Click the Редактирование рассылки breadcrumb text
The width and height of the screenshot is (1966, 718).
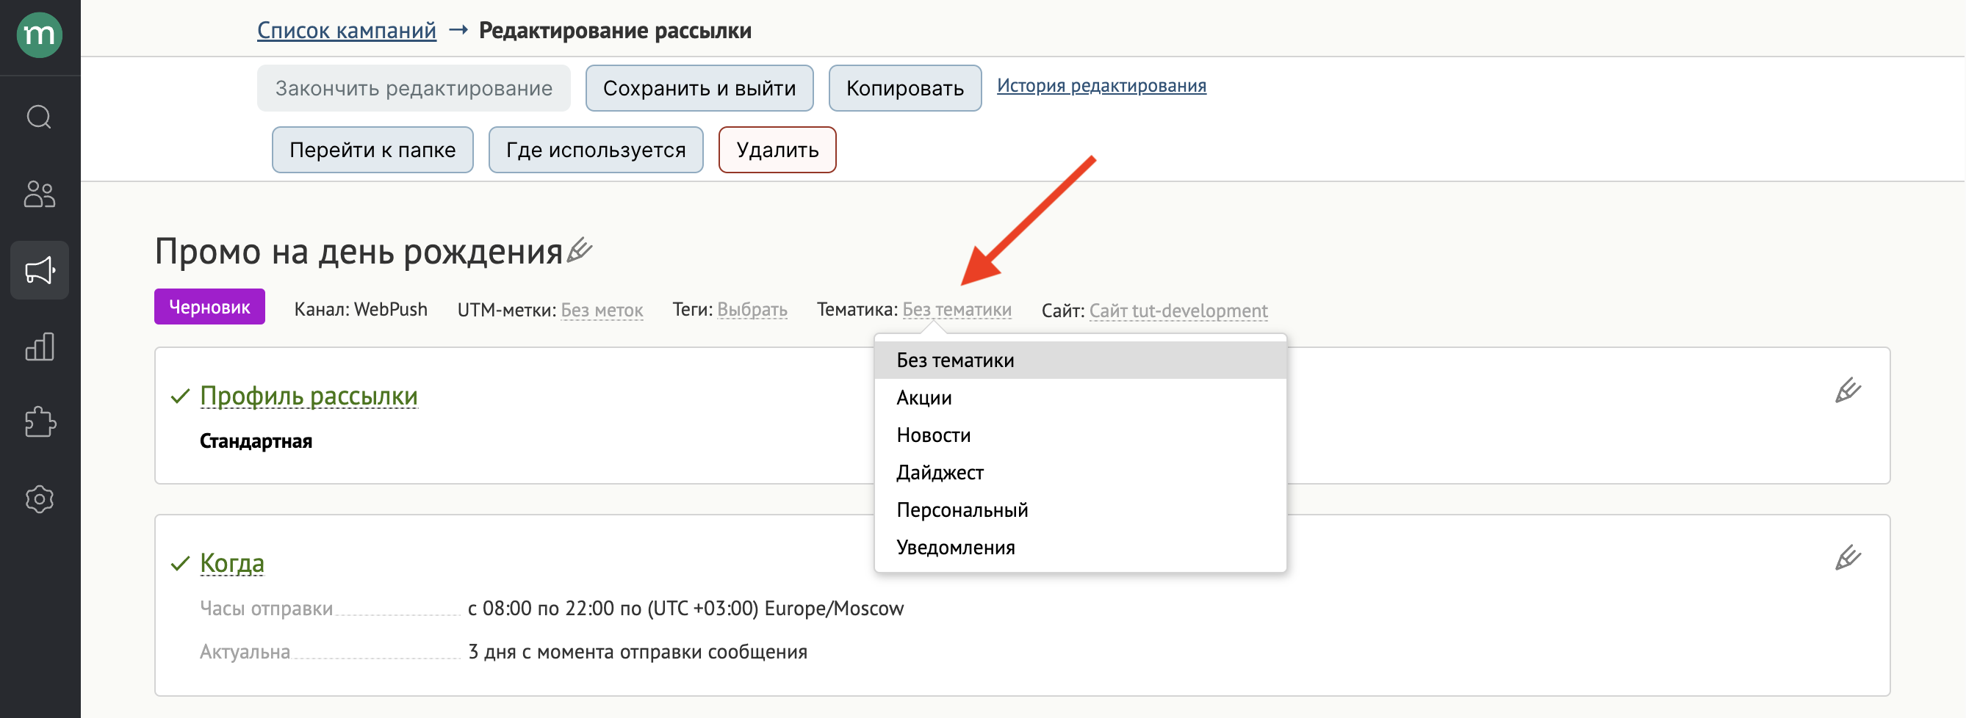click(615, 31)
